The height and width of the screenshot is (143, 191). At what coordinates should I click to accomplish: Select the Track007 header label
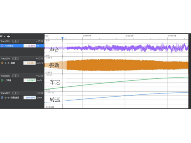click(x=6, y=93)
